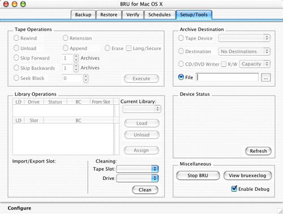Click the File path text field

click(x=227, y=78)
